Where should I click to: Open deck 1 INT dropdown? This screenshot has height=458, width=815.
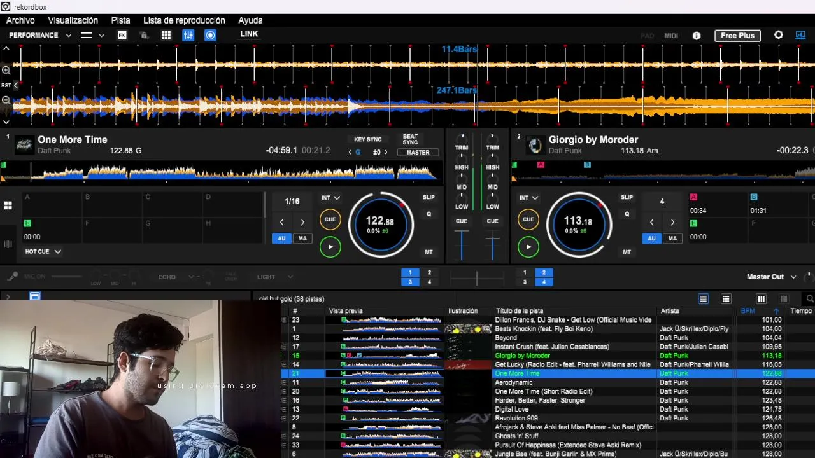[330, 198]
